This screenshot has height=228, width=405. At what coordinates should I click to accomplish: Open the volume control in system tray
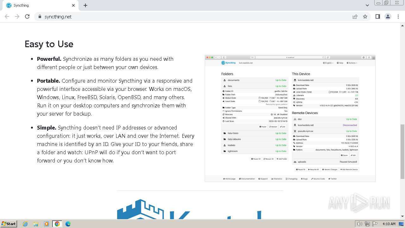[359, 224]
